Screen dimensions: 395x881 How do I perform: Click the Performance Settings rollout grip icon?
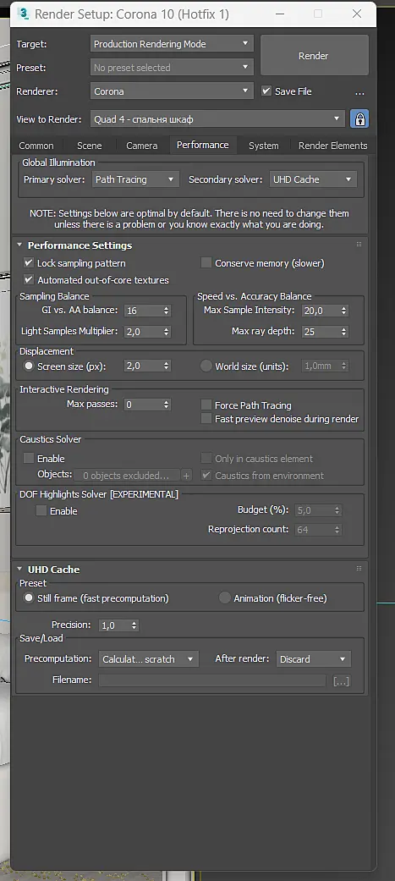(x=359, y=245)
